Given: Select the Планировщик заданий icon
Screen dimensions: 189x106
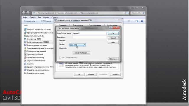Looking at the screenshot, I should coord(25,51).
